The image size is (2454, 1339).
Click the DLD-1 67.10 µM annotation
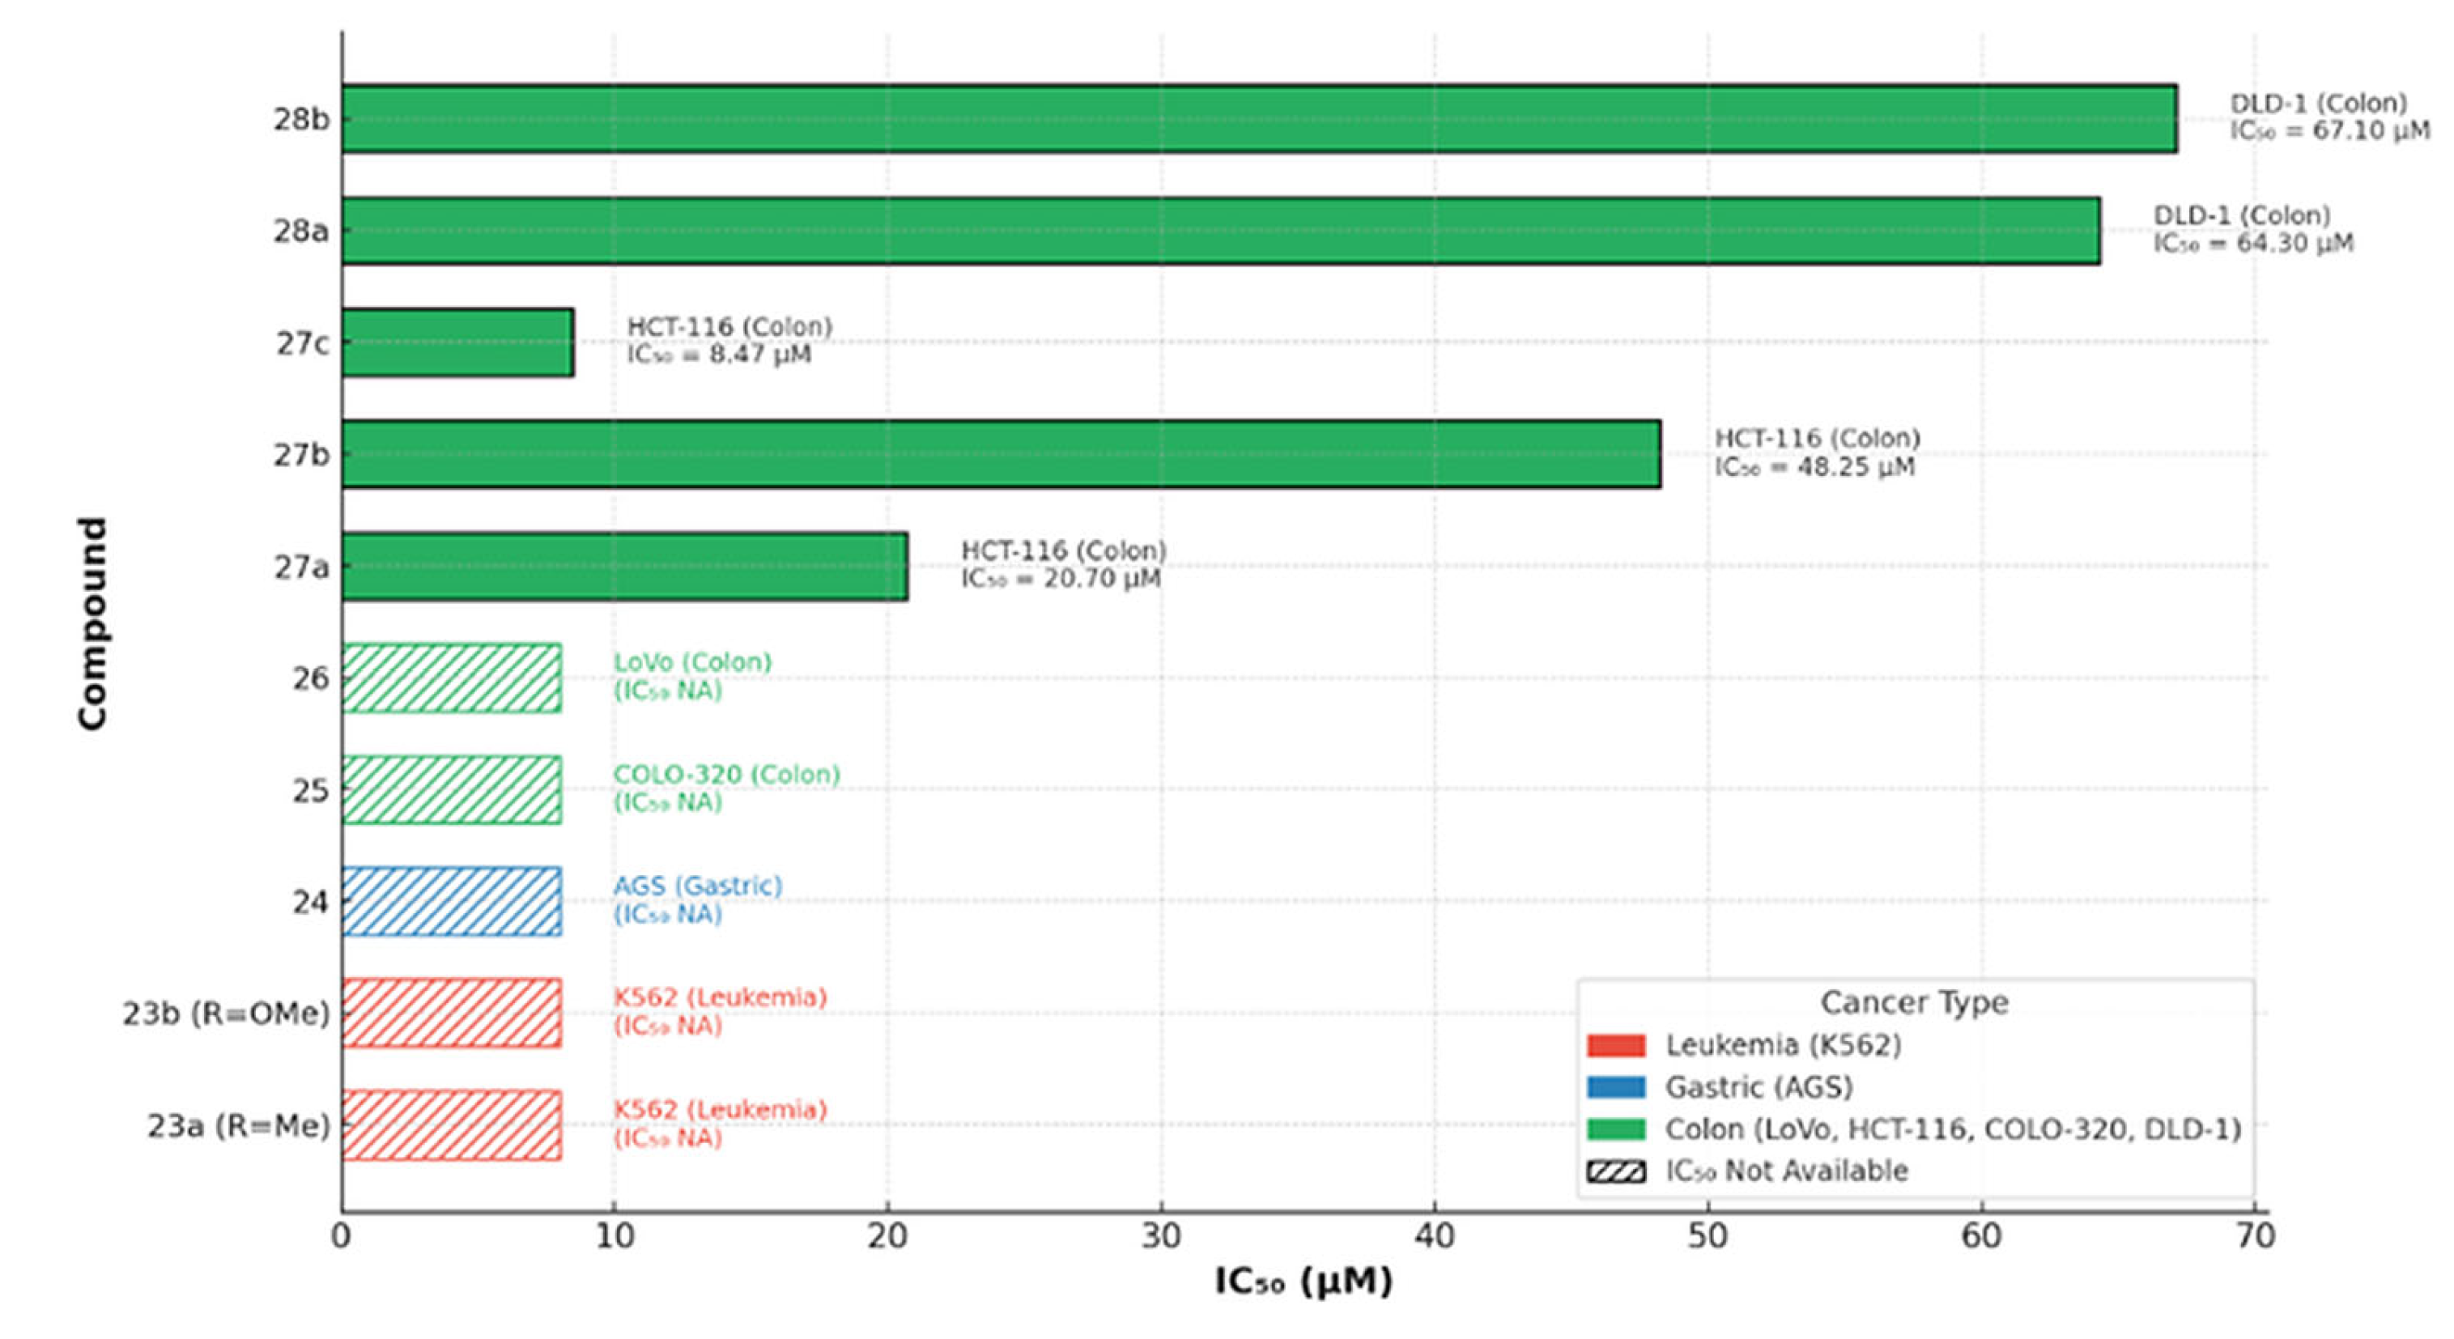pyautogui.click(x=2329, y=117)
